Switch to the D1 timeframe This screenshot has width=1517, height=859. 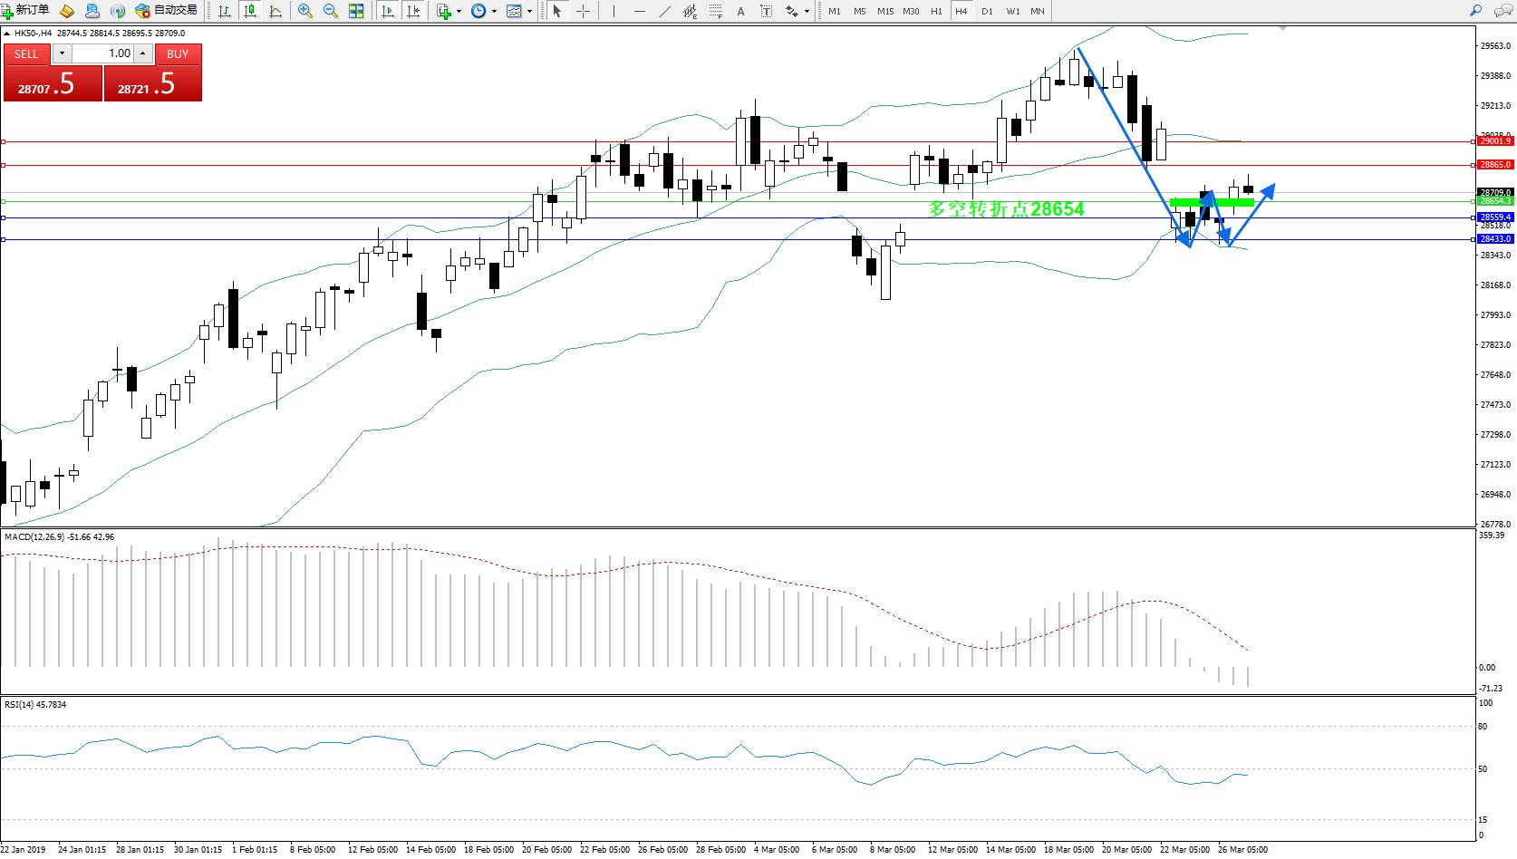[x=987, y=11]
